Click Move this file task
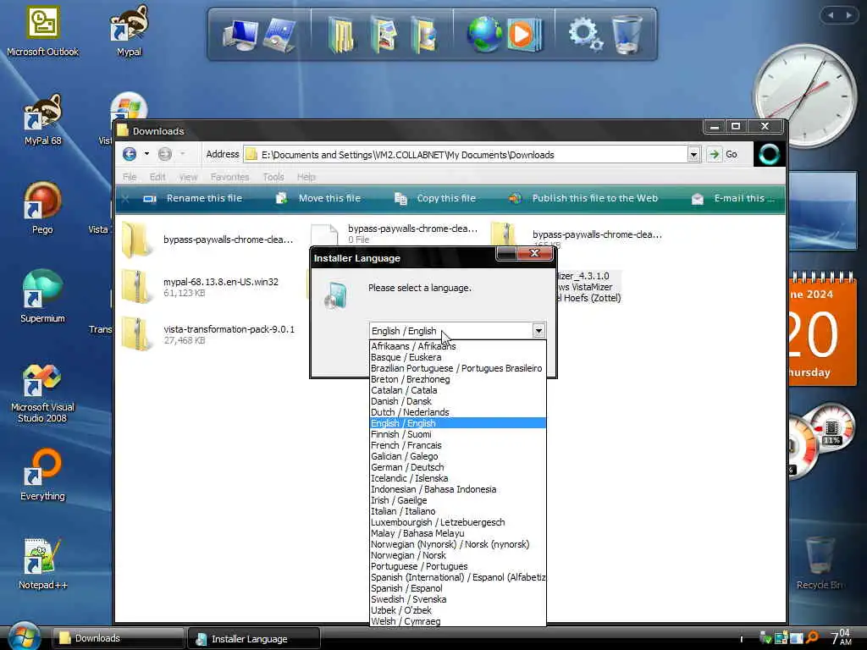This screenshot has height=650, width=867. [318, 198]
